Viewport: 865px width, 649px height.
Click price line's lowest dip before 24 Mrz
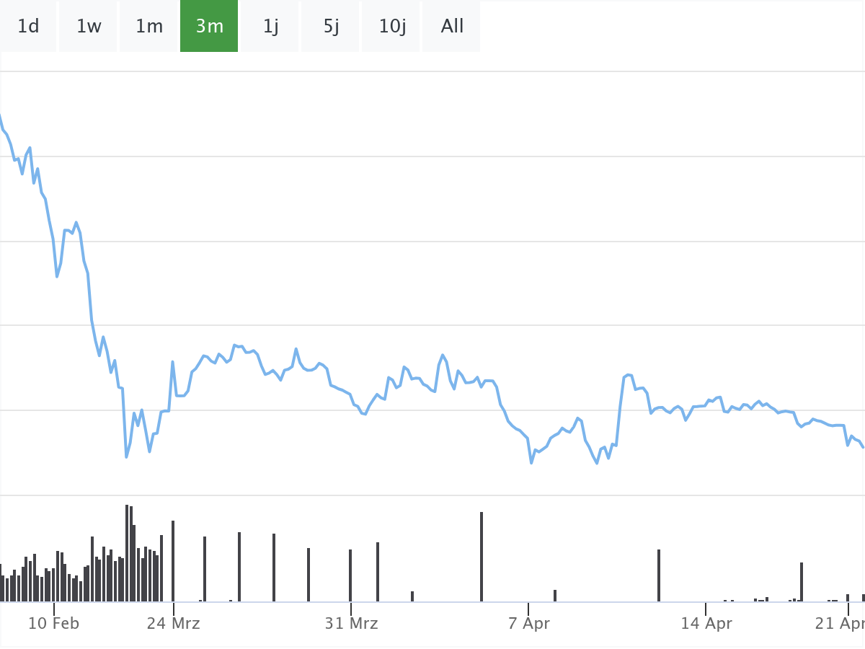127,456
